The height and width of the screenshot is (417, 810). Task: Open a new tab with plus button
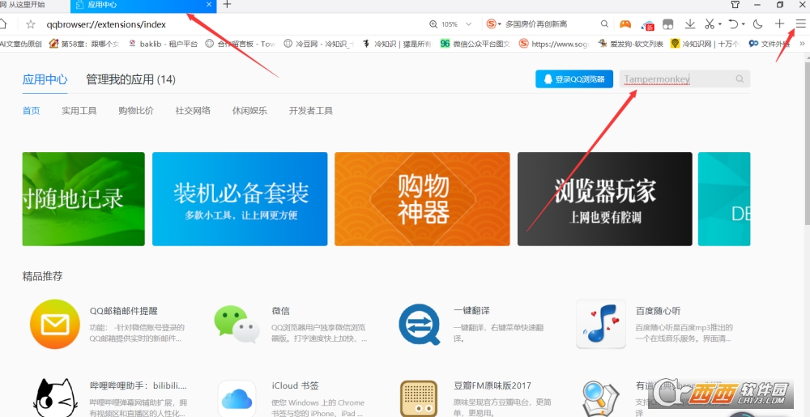pos(227,5)
